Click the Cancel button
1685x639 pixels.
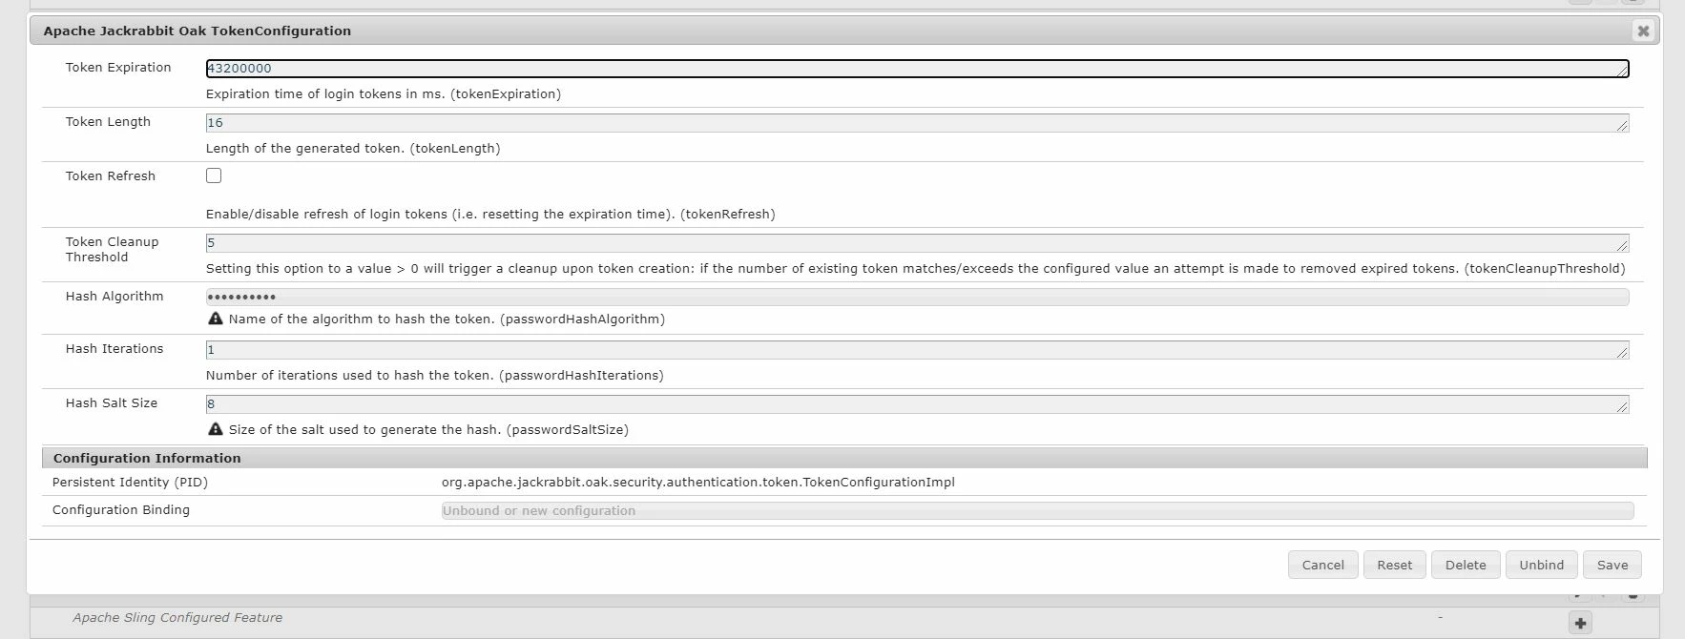click(x=1322, y=565)
